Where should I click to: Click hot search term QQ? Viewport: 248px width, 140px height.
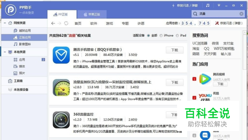click(206, 48)
